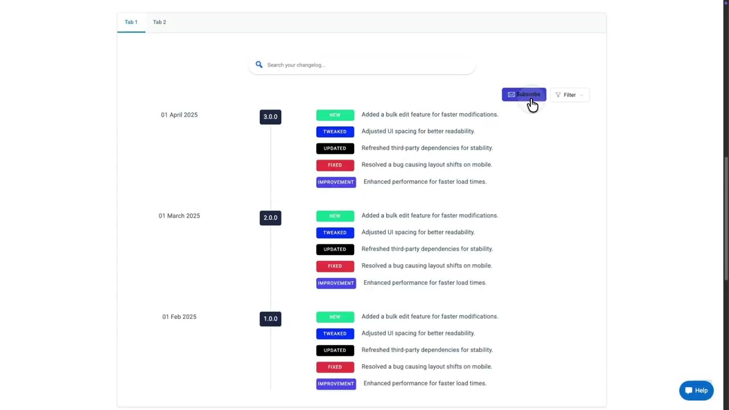Click the NEW tag under version 2.0.0
The height and width of the screenshot is (410, 729).
click(x=335, y=216)
